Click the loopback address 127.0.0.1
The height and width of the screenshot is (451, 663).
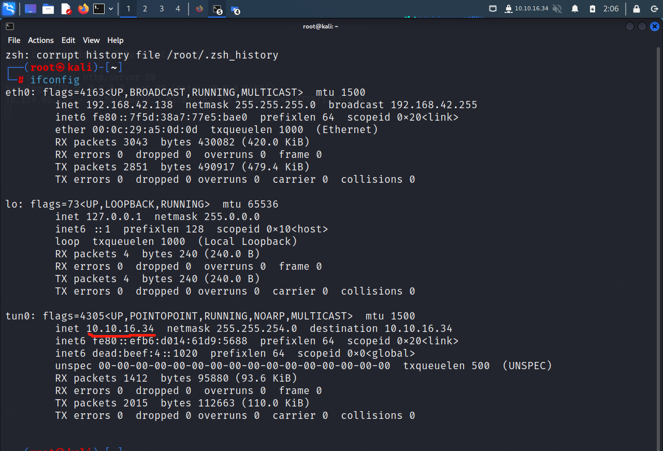114,216
